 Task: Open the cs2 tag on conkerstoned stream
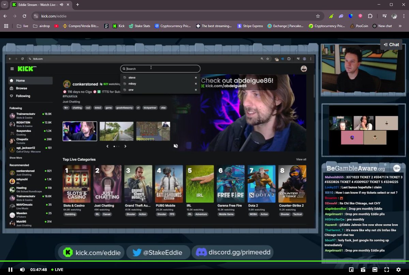[x=88, y=108]
